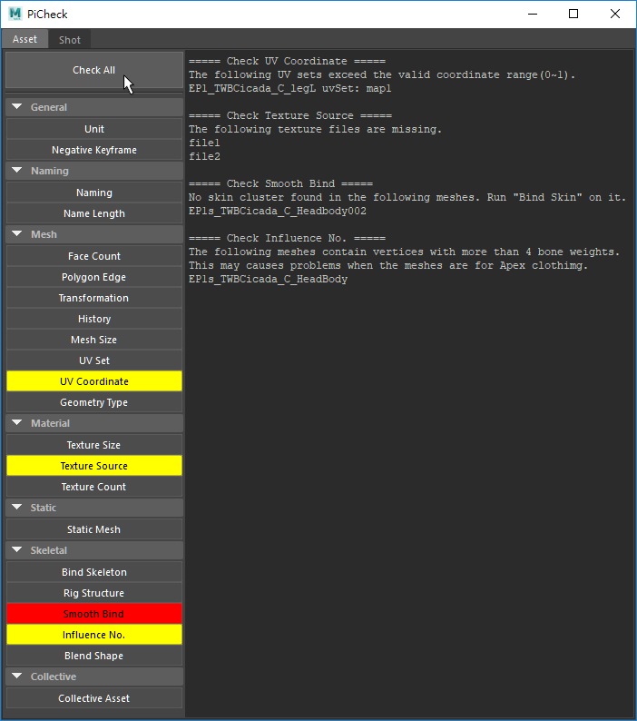Maximize the PiCheck window

573,14
